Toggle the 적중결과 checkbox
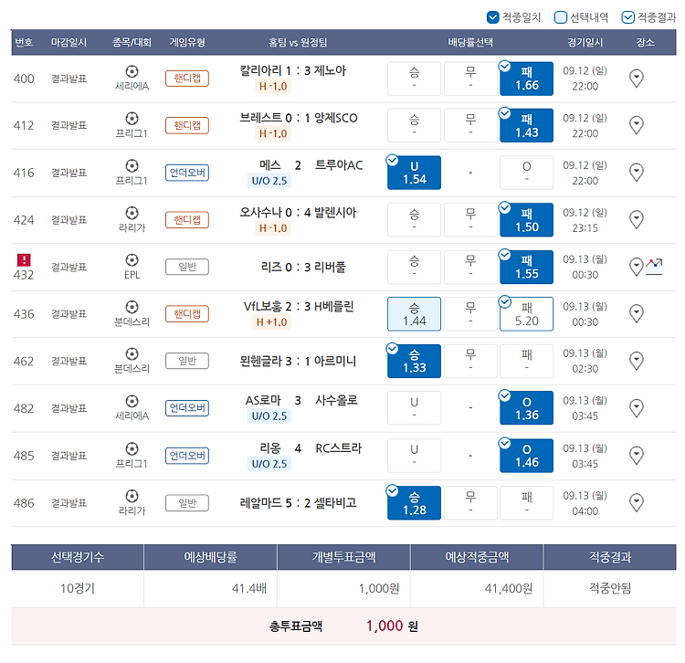This screenshot has height=663, width=685. [x=627, y=17]
